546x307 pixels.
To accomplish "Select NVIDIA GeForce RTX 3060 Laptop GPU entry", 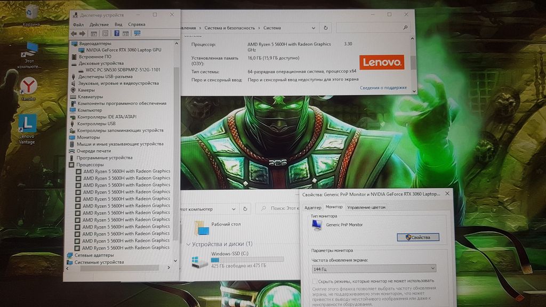I will coord(123,50).
